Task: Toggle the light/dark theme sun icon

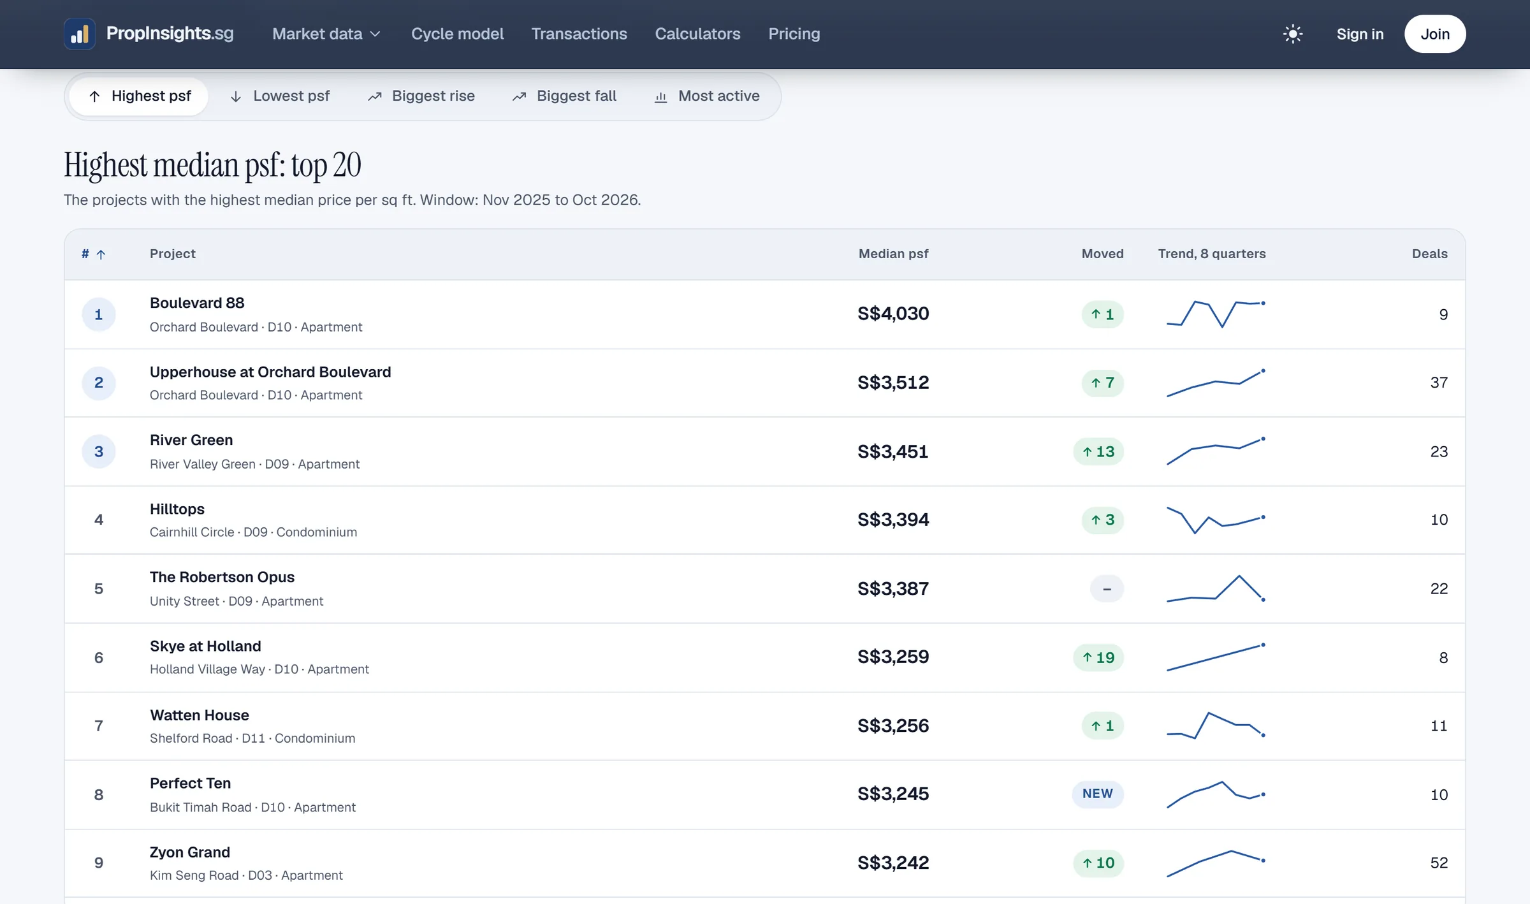Action: click(x=1293, y=34)
